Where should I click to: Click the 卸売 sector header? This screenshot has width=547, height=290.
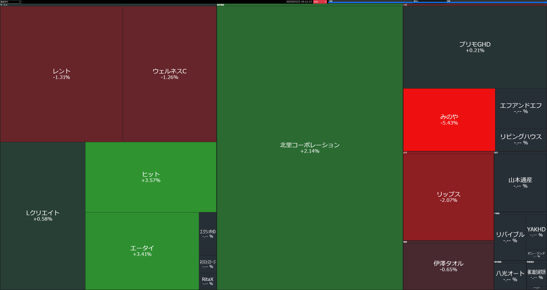click(520, 153)
